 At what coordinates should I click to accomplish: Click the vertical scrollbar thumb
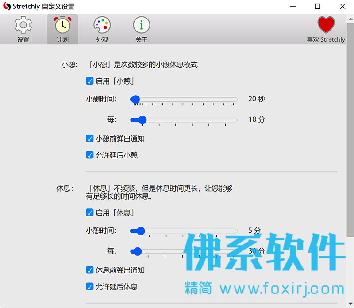tap(350, 130)
